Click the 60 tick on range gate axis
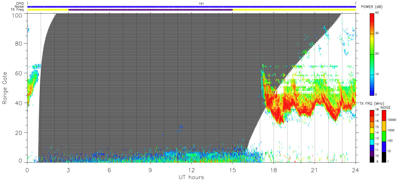The width and height of the screenshot is (400, 184). click(x=19, y=73)
